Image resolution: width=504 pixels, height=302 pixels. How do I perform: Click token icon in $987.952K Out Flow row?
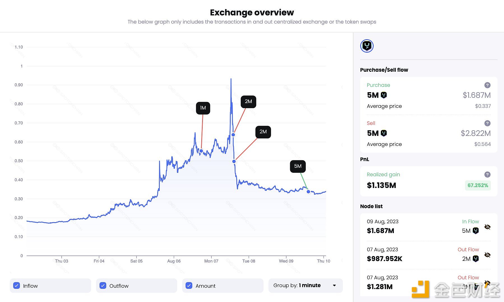[476, 259]
